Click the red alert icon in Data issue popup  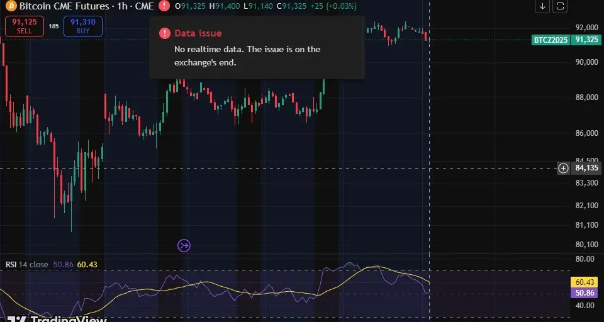tap(164, 33)
